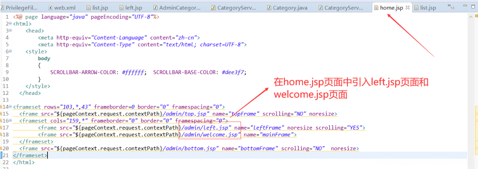Click the "mainFrame" name value
The height and width of the screenshot is (169, 478).
tap(276, 135)
